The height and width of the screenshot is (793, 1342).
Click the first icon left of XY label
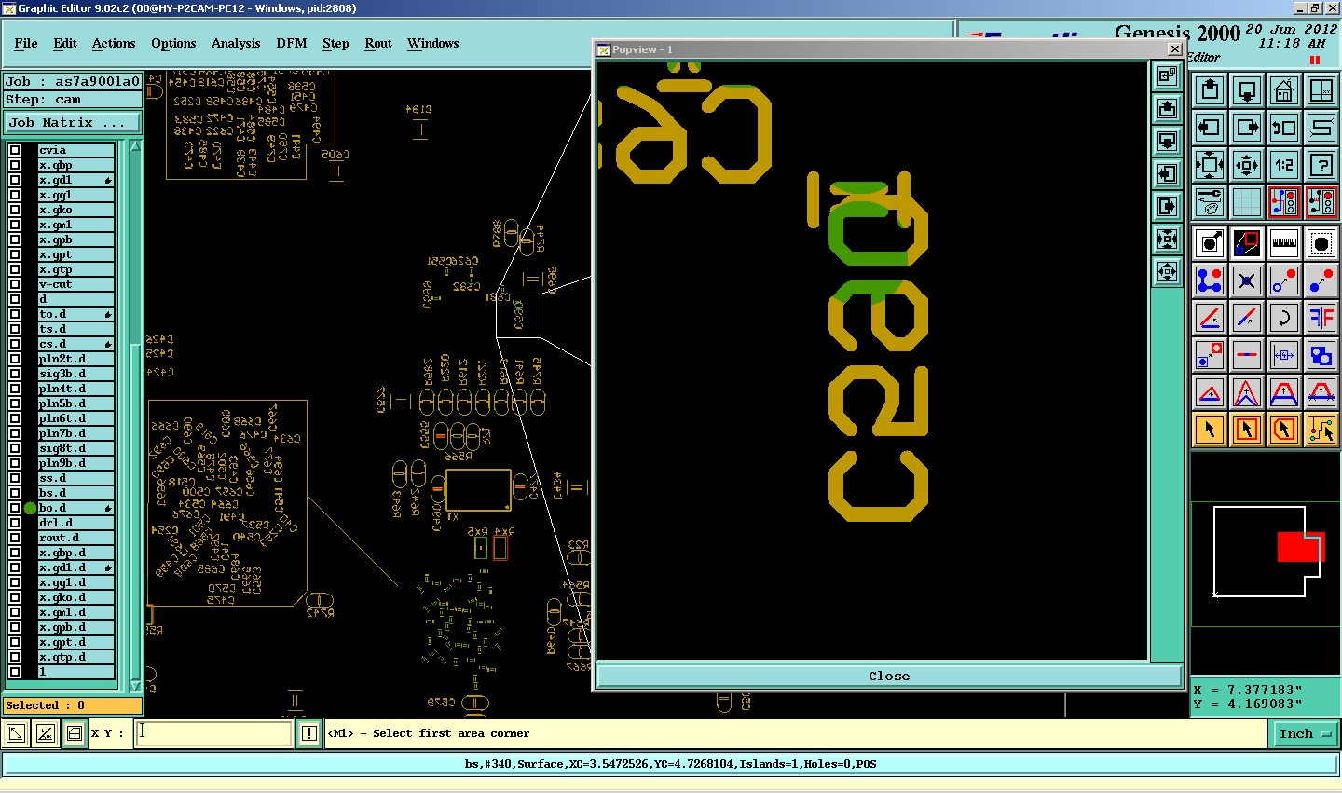tap(16, 733)
